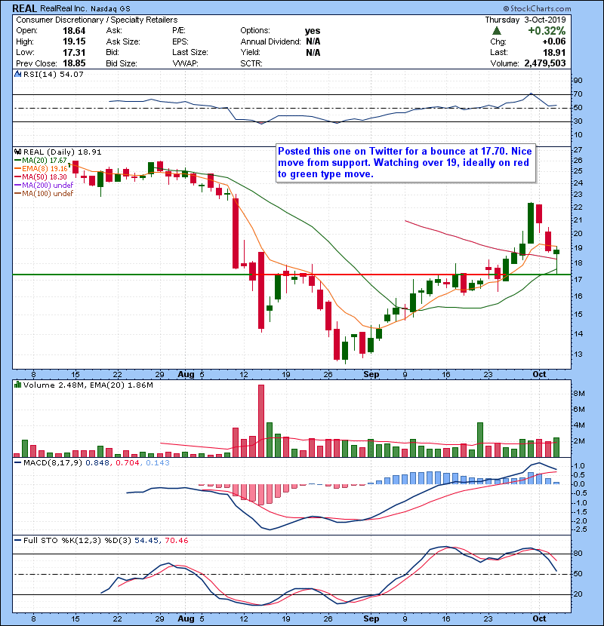Click the tall green candle near end of September
The width and height of the screenshot is (604, 626).
531,223
